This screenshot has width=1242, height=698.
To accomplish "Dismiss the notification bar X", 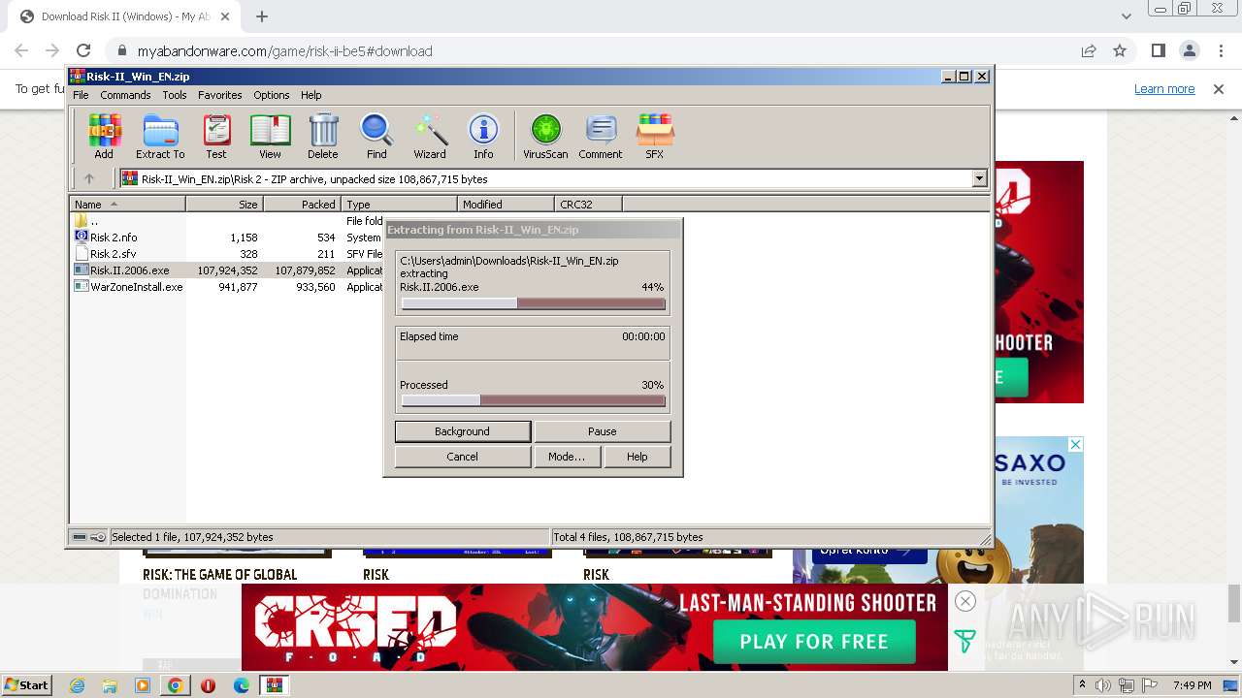I will tap(1218, 88).
